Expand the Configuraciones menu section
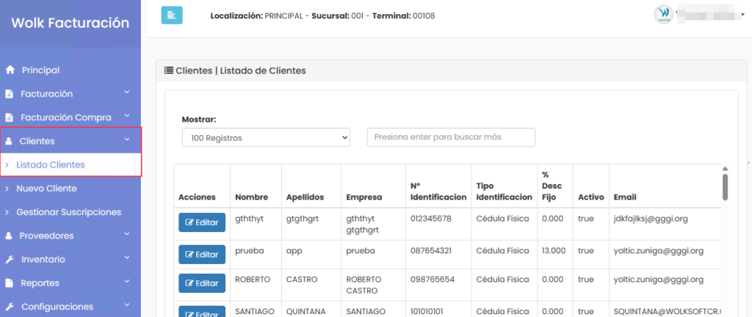Viewport: 752px width, 317px height. [x=127, y=306]
